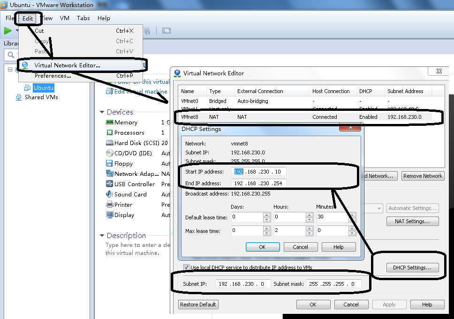Screen dimensions: 454x319
Task: Click the USB Controller icon
Action: 110,184
